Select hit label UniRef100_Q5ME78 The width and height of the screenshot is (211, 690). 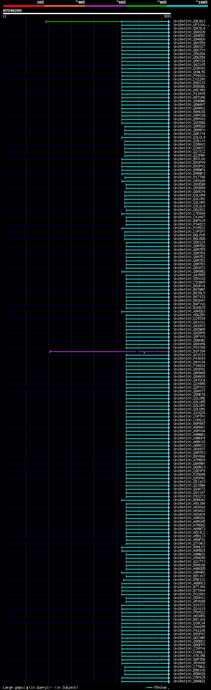(x=189, y=395)
